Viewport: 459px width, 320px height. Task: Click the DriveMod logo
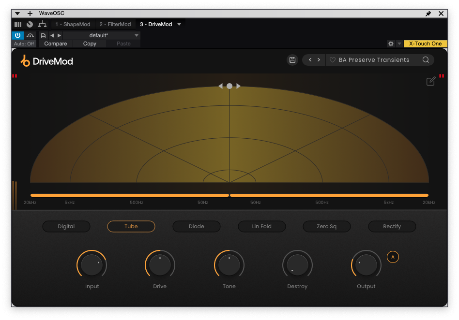[47, 61]
